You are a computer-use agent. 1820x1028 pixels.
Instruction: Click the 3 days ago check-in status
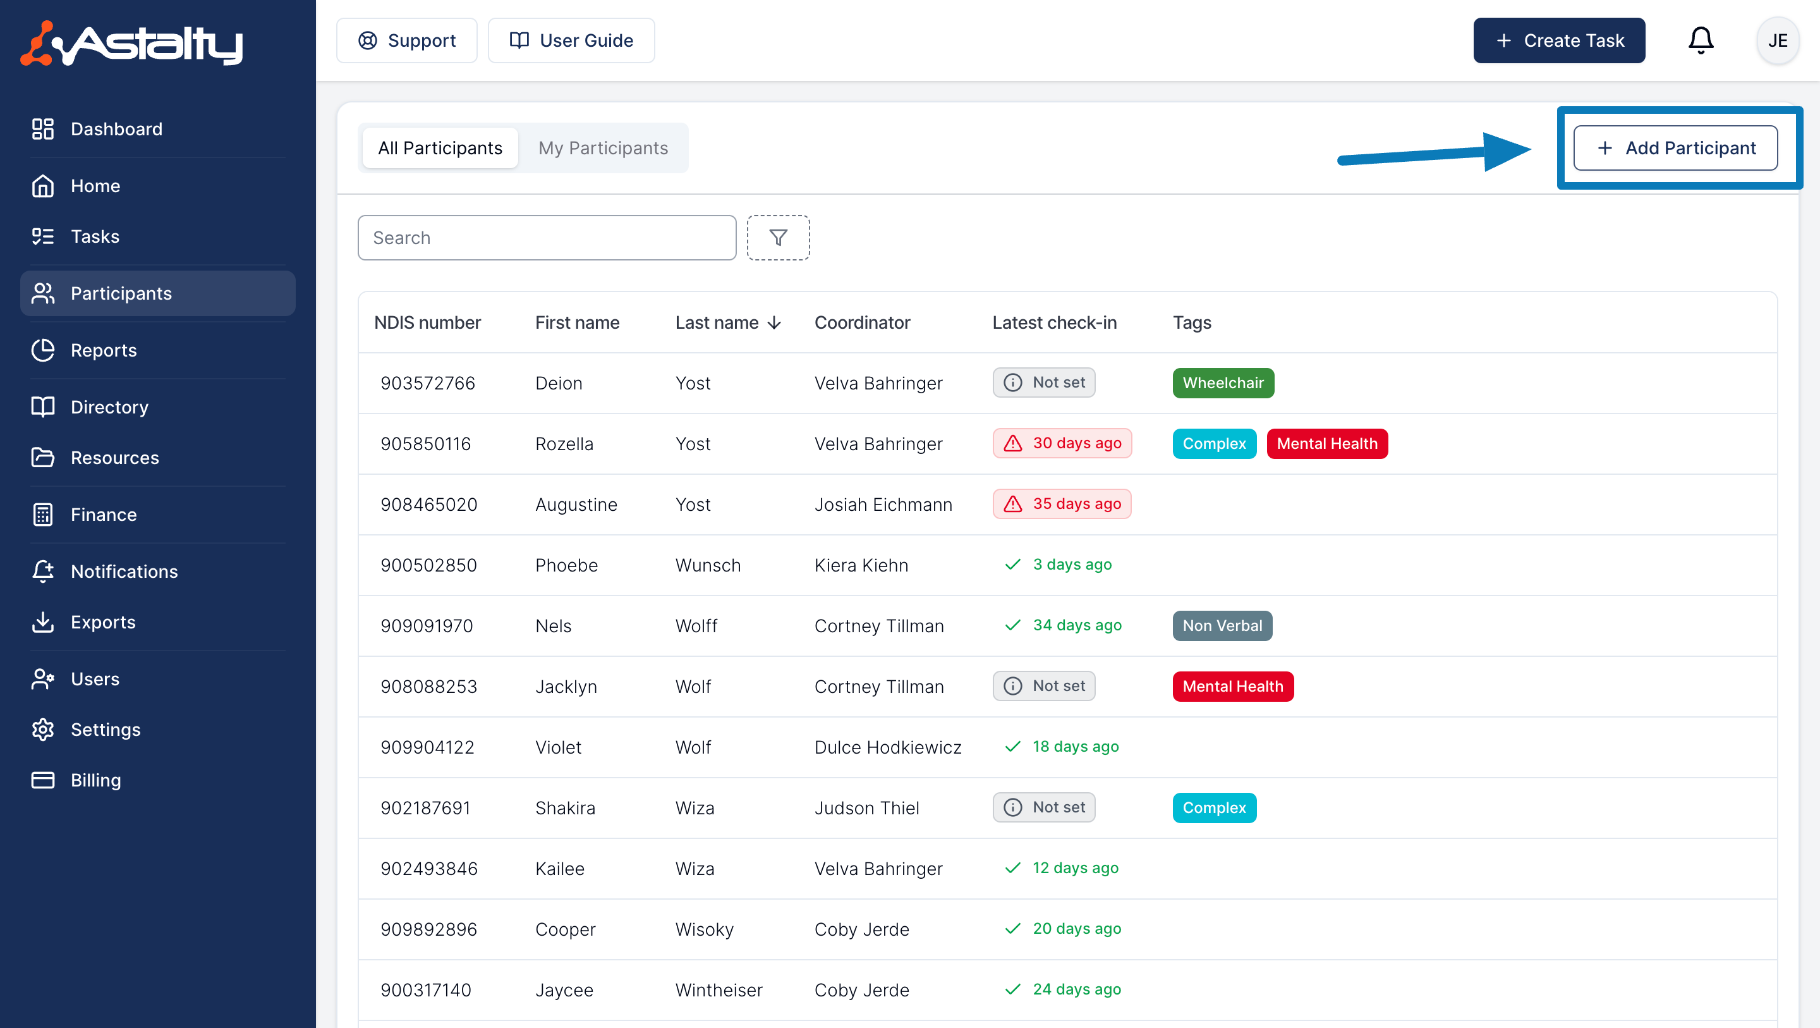(1058, 564)
